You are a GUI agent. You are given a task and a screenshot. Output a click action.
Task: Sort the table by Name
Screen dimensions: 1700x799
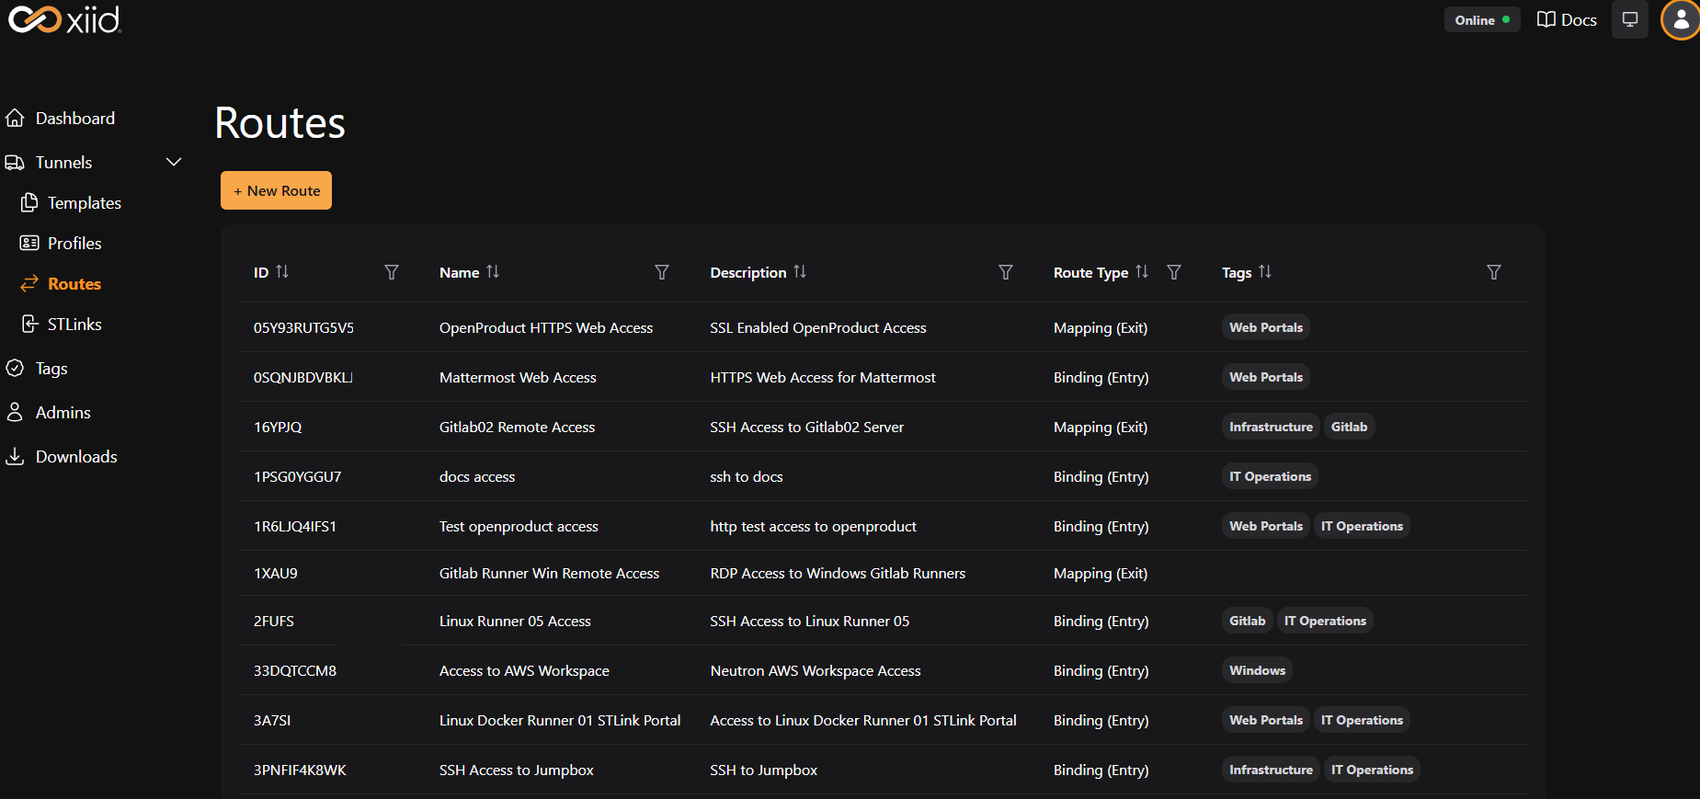493,272
